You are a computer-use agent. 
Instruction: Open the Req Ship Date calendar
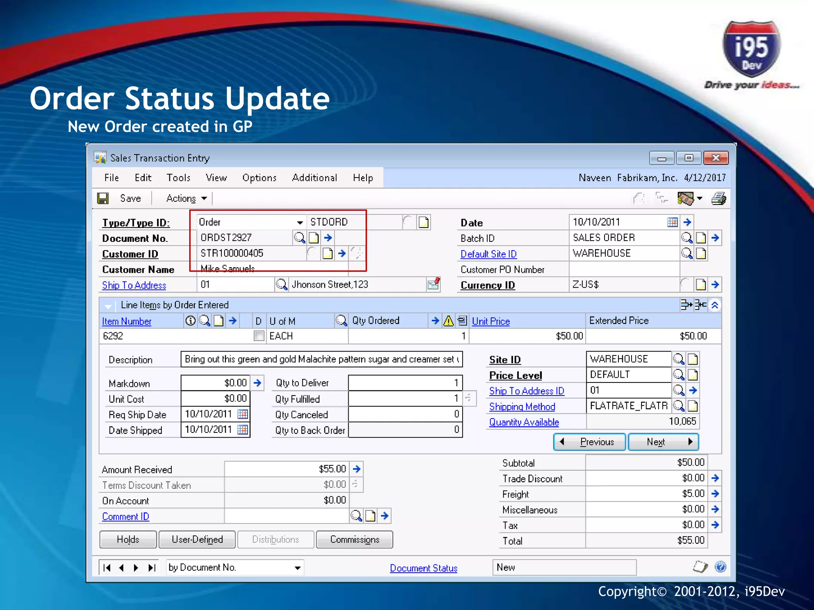tap(242, 414)
